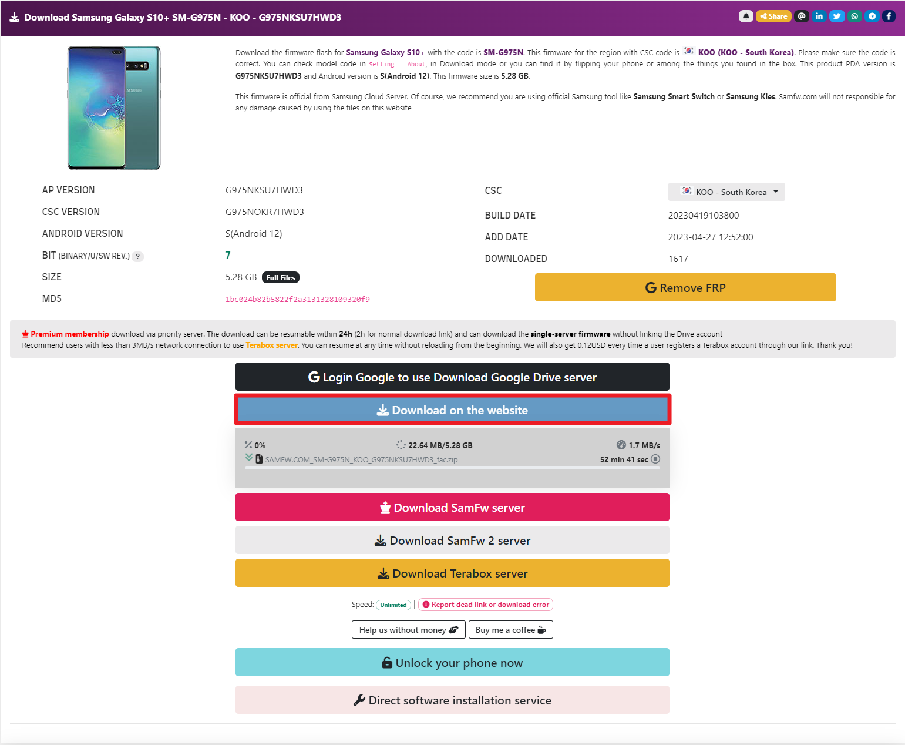This screenshot has width=905, height=745.
Task: Click Login Google to use Google Drive server
Action: click(x=452, y=377)
